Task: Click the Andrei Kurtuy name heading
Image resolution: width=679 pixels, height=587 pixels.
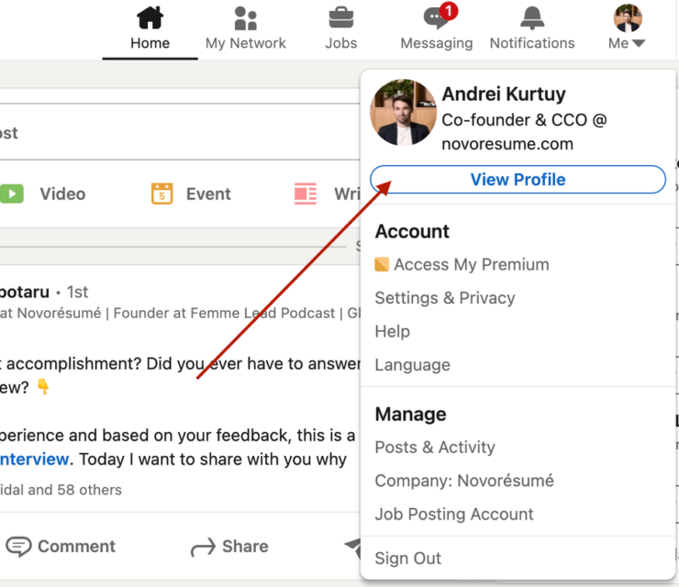Action: (504, 94)
